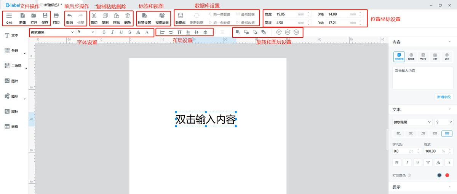Open the 微软雅黑 font dropdown in top toolbar

pos(52,32)
